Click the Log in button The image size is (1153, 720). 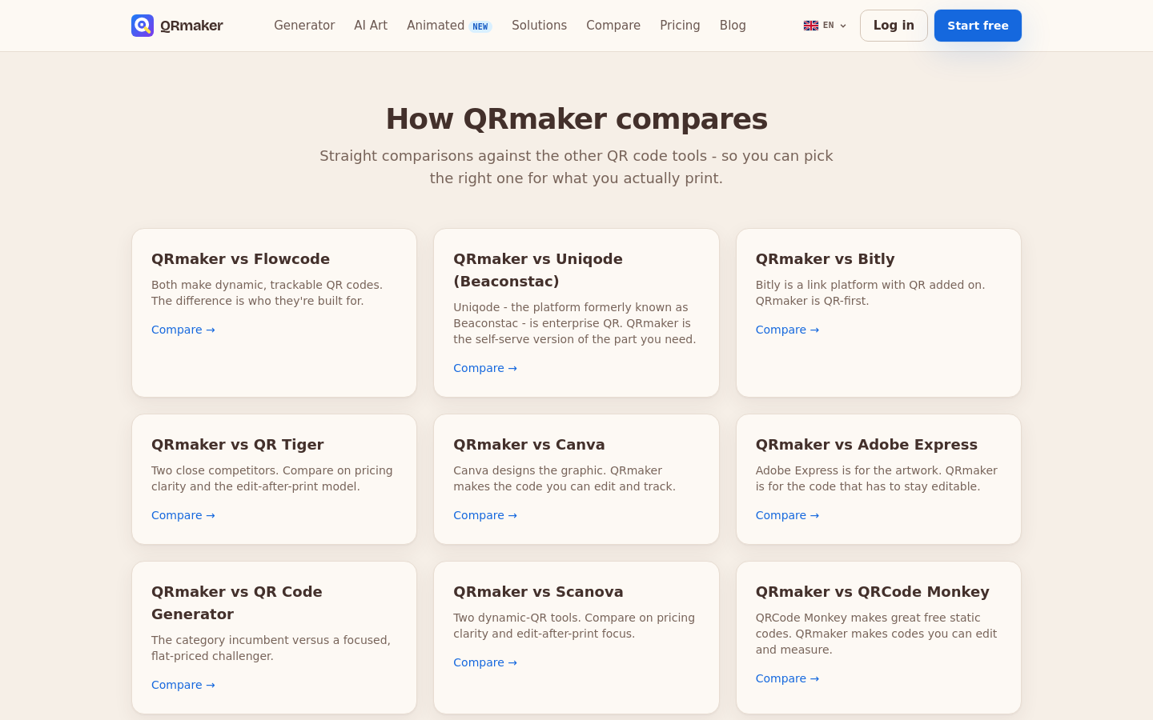tap(894, 26)
